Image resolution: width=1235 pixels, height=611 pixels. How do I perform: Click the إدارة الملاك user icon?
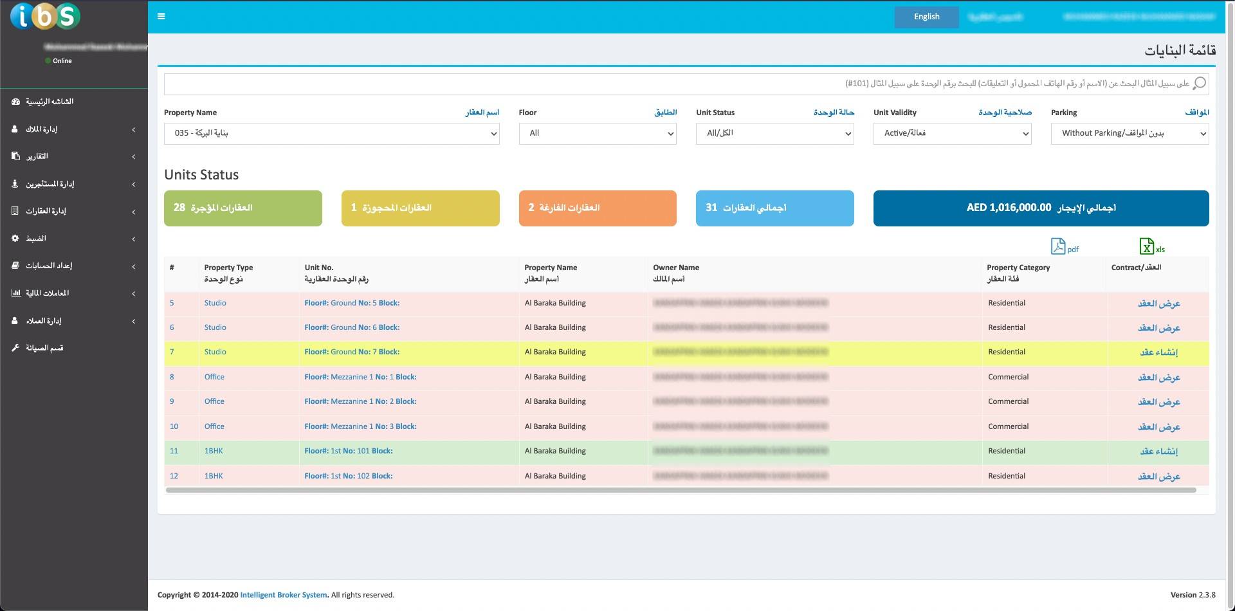point(15,129)
